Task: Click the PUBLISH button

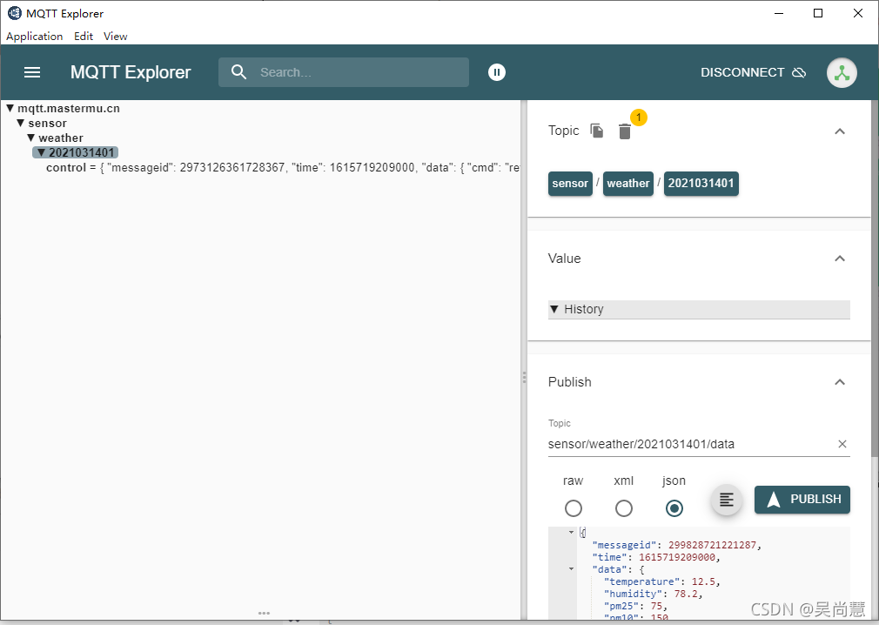Action: (x=802, y=500)
